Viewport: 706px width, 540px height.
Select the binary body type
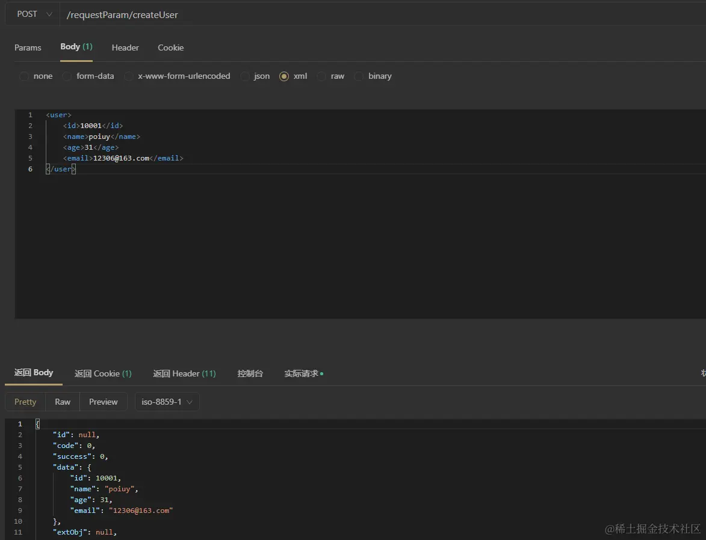(373, 76)
